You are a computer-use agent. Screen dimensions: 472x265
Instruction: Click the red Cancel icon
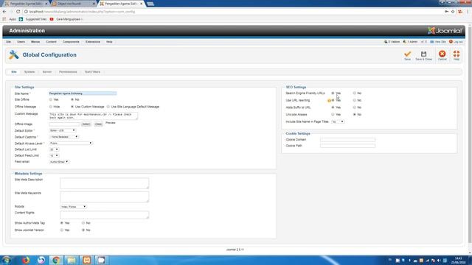click(x=442, y=54)
